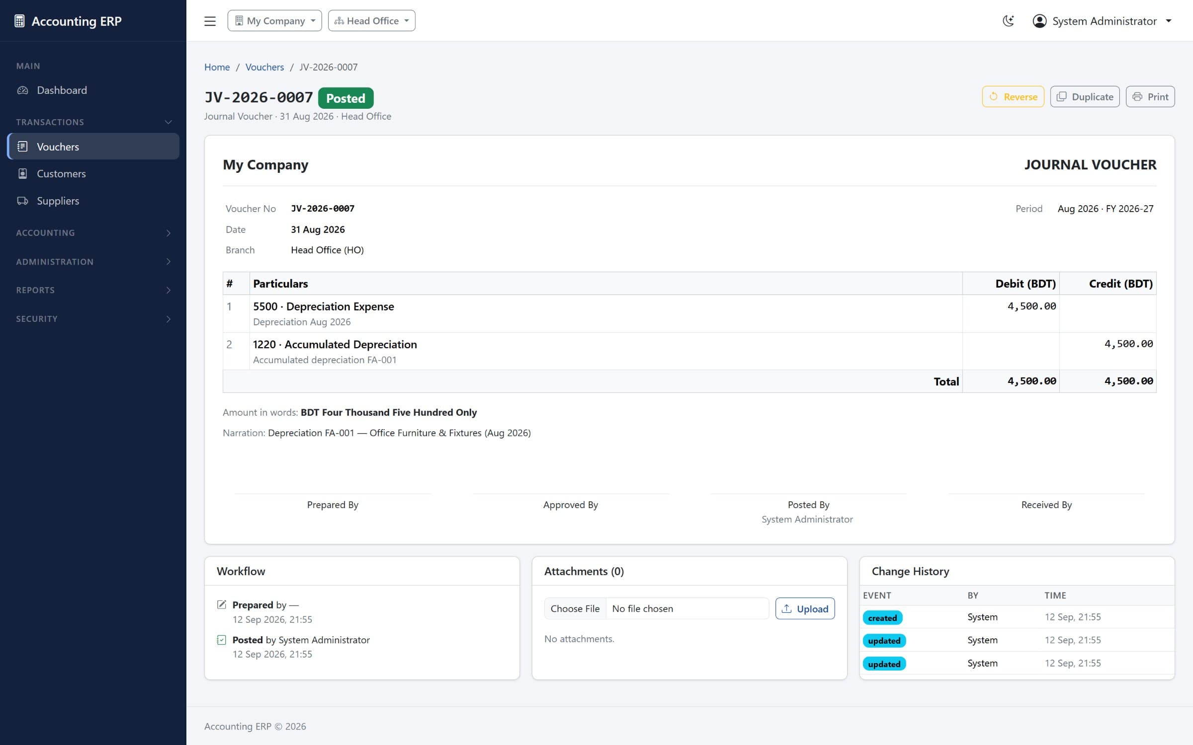Click the Dashboard speedometer icon
Image resolution: width=1193 pixels, height=745 pixels.
coord(22,90)
